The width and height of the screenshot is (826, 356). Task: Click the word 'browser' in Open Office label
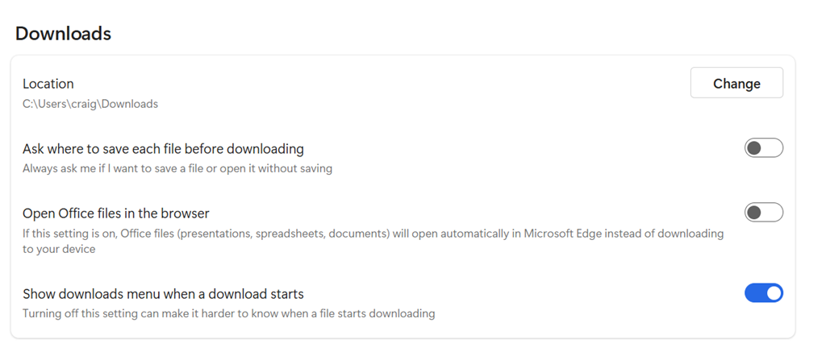186,213
